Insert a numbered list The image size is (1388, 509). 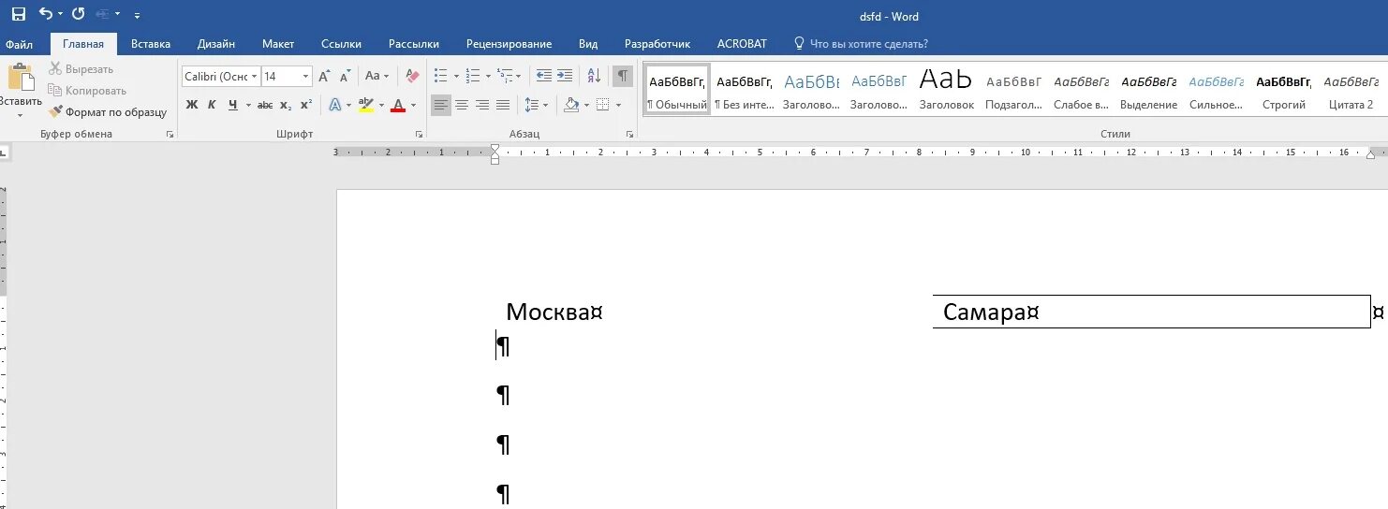[473, 77]
